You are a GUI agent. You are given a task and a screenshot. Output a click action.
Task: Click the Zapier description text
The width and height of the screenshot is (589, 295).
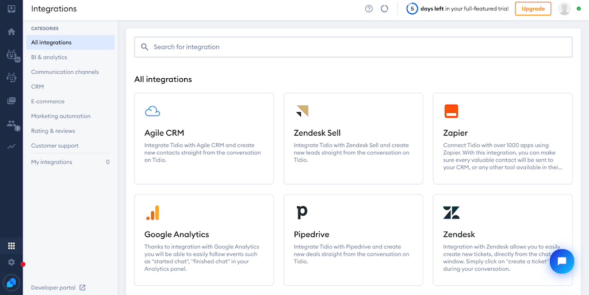(503, 156)
